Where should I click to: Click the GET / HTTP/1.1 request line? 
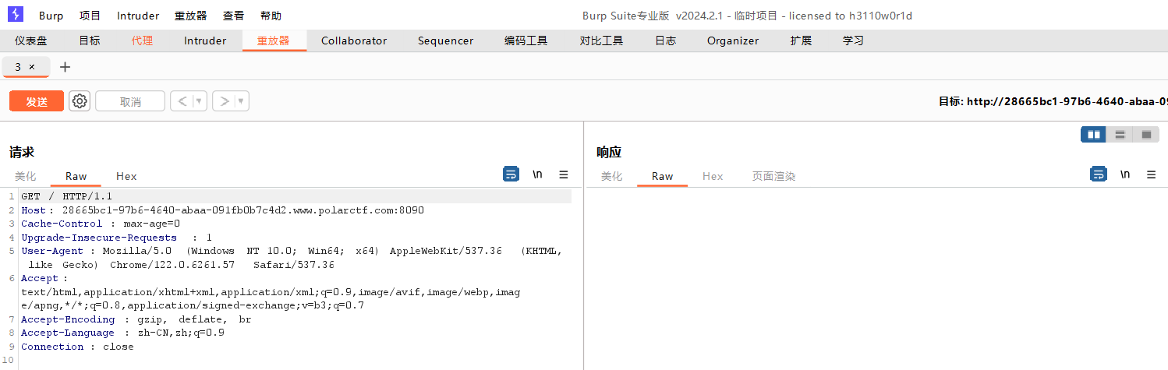tap(66, 196)
